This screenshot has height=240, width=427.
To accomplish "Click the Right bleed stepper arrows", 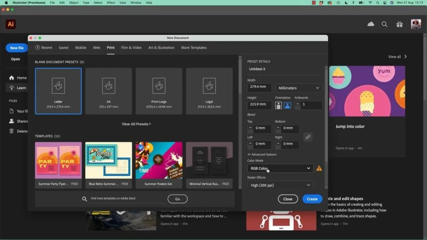I will click(278, 145).
